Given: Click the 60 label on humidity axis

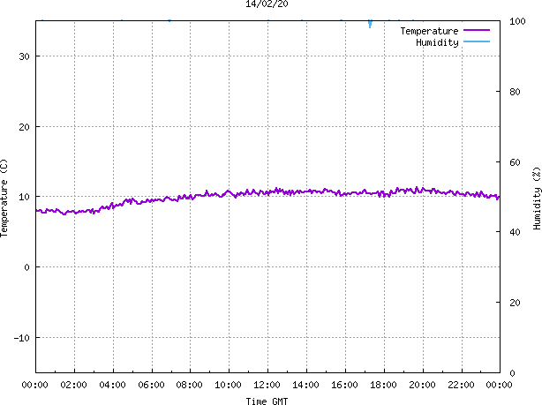Looking at the screenshot, I should coord(515,162).
